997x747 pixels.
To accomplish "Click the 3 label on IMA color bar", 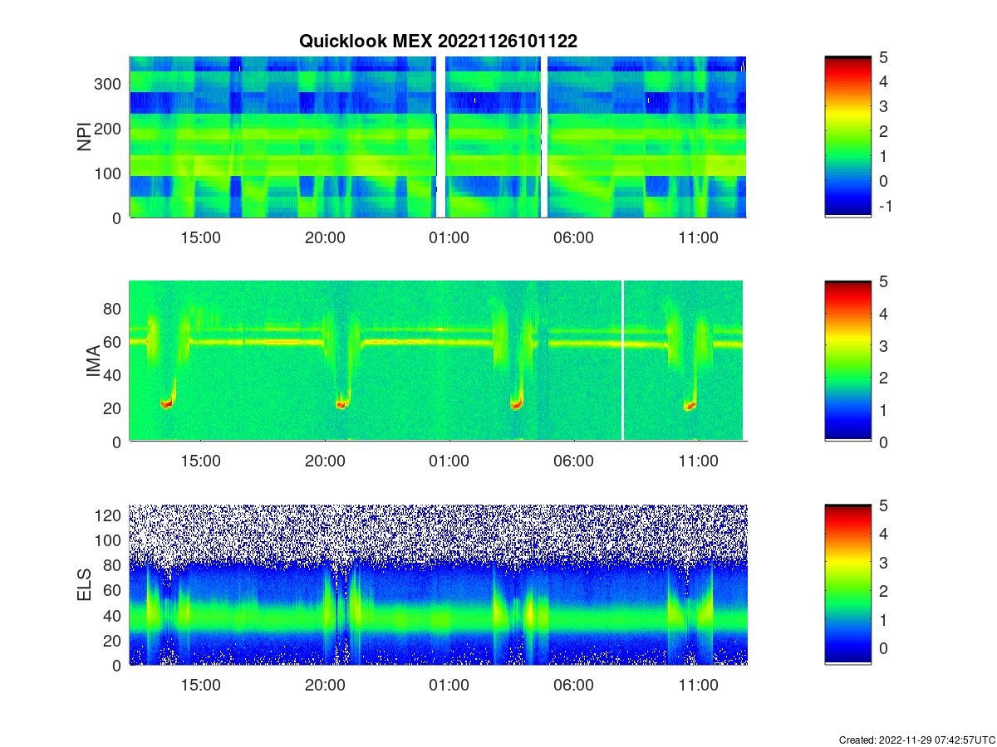I will click(882, 346).
